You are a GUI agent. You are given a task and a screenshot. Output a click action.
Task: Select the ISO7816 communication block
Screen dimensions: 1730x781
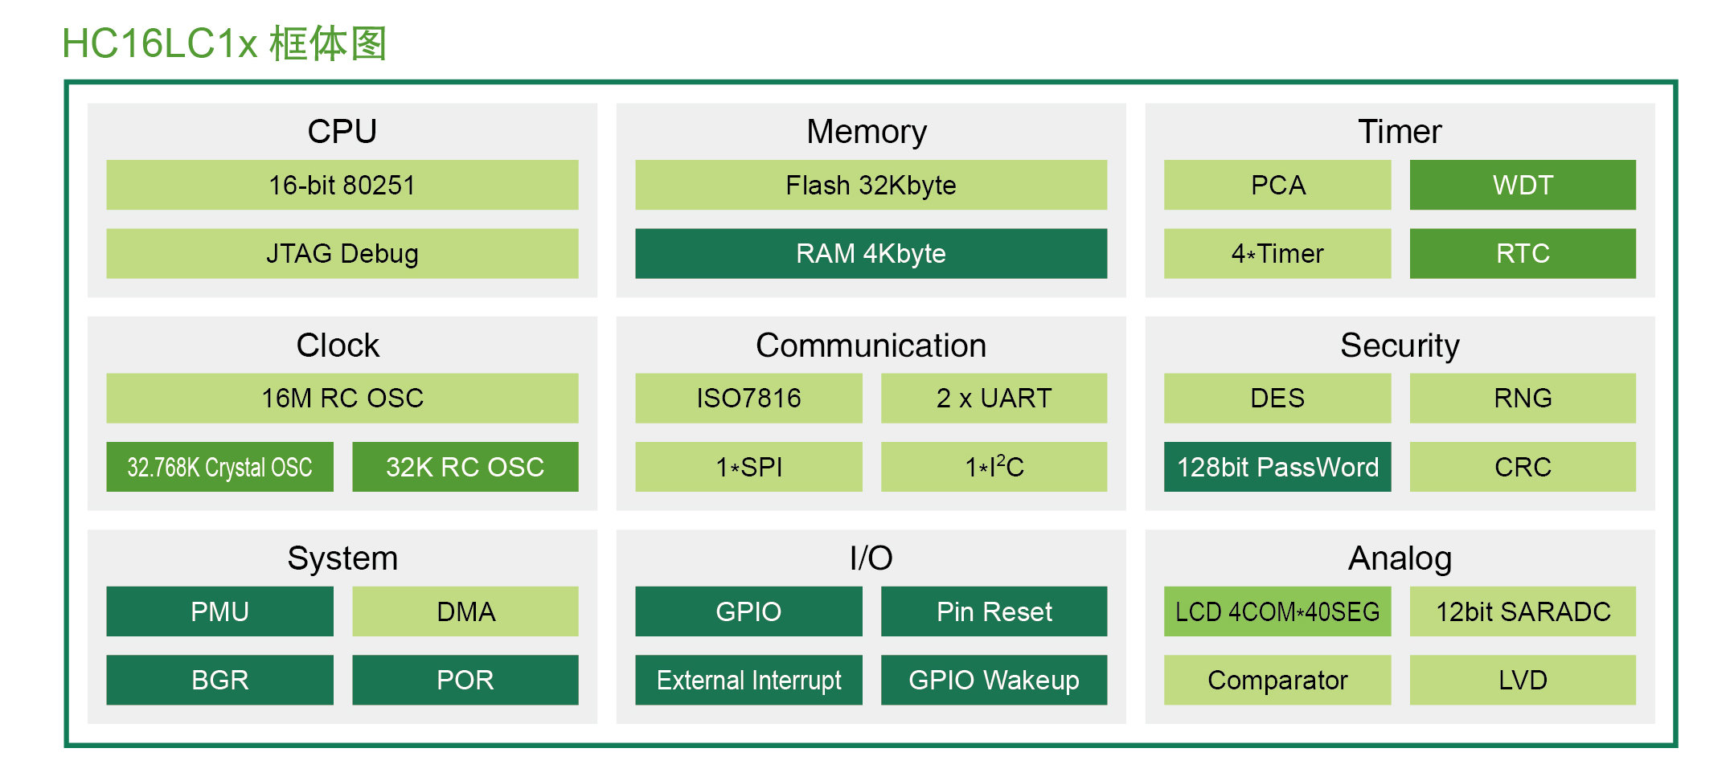[x=748, y=398]
